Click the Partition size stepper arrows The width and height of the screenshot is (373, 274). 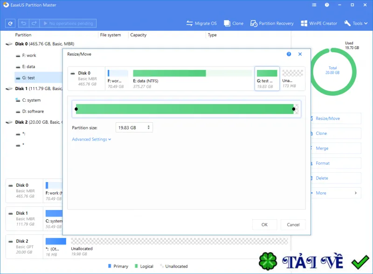pos(148,127)
